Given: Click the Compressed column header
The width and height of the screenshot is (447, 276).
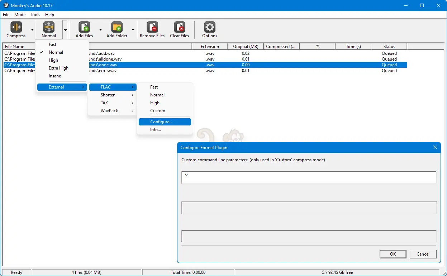Looking at the screenshot, I should (x=281, y=46).
